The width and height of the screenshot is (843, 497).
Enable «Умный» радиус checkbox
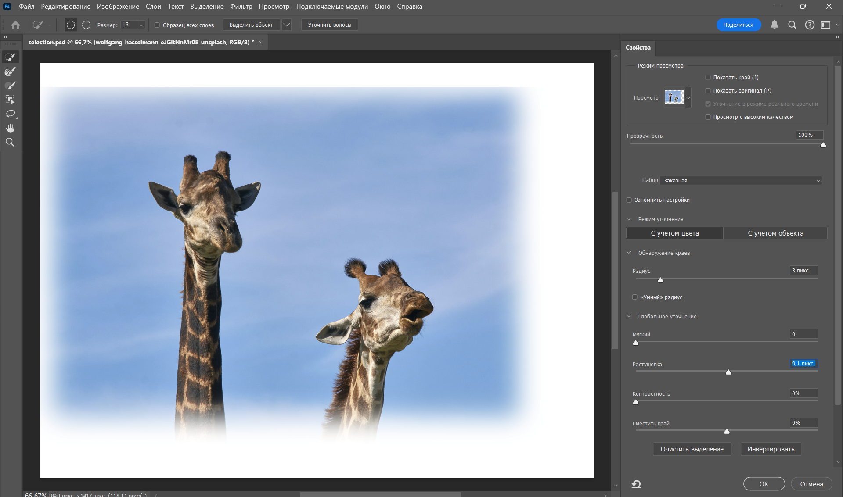(x=634, y=297)
